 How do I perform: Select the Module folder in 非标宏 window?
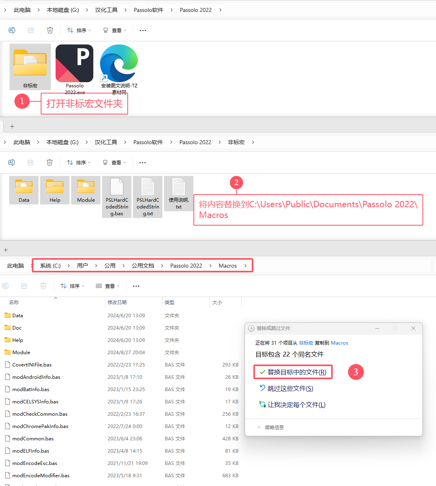pos(86,190)
